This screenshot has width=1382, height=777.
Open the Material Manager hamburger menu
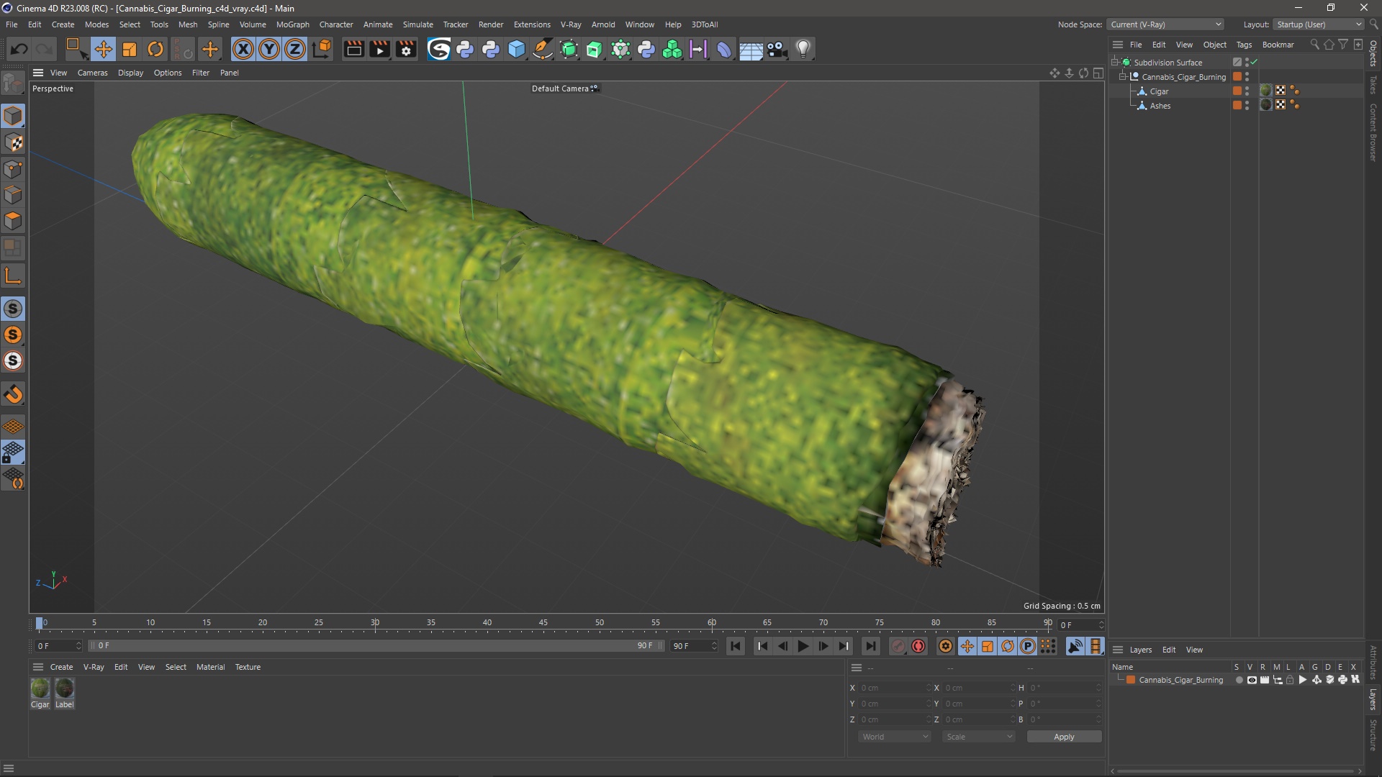[38, 667]
